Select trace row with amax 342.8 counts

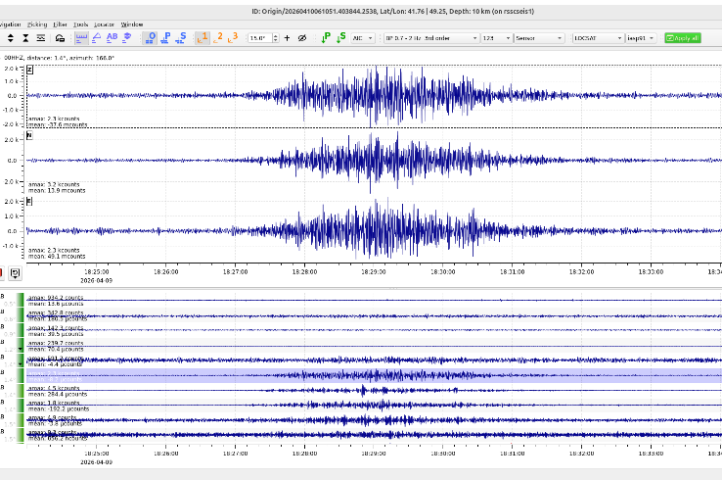coord(374,315)
